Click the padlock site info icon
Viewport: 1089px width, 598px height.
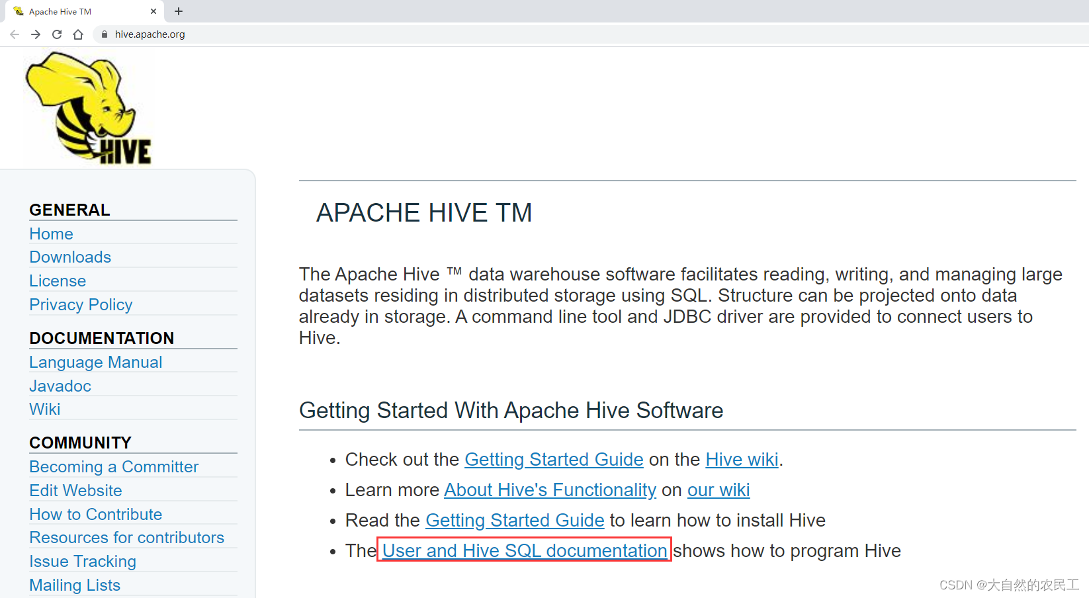pyautogui.click(x=105, y=34)
